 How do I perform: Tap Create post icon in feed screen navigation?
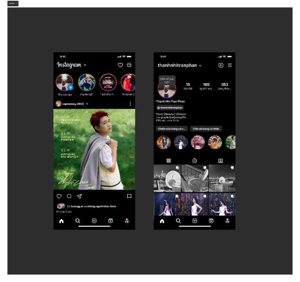pyautogui.click(x=94, y=221)
